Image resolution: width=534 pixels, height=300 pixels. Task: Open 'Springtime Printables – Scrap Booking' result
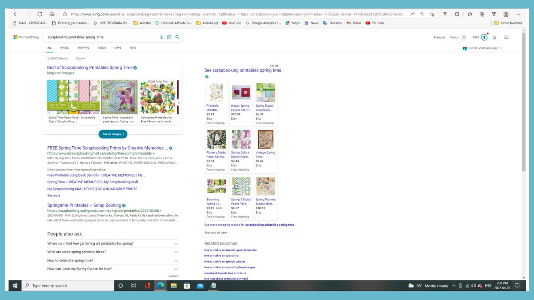[84, 205]
